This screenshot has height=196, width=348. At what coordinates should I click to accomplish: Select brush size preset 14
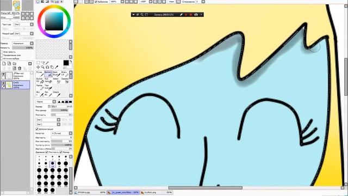click(52, 164)
